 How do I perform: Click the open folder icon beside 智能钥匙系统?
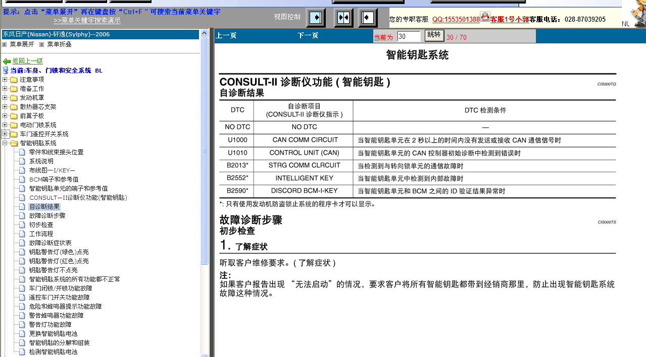tap(14, 143)
